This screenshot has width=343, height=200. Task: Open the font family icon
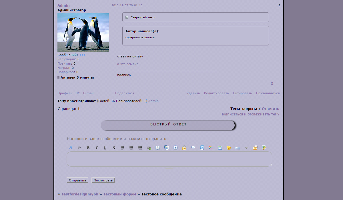click(x=71, y=148)
